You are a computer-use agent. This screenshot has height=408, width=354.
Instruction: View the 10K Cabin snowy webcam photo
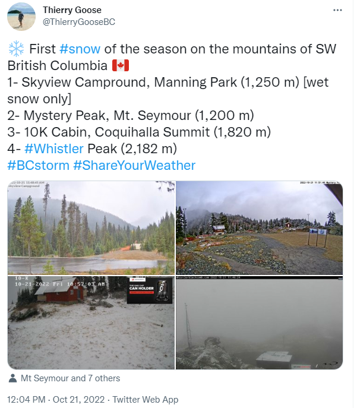(91, 322)
